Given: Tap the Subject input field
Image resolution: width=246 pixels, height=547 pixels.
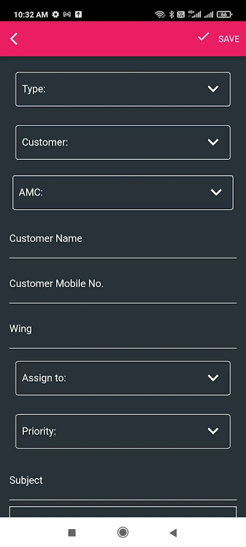Looking at the screenshot, I should point(122,485).
